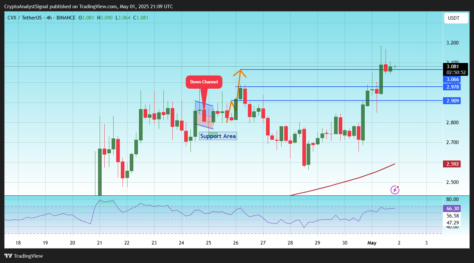Image resolution: width=474 pixels, height=263 pixels.
Task: Click the Down Channel red callout
Action: [x=204, y=82]
